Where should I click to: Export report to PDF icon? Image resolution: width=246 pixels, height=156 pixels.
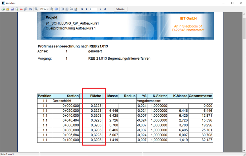21,9
